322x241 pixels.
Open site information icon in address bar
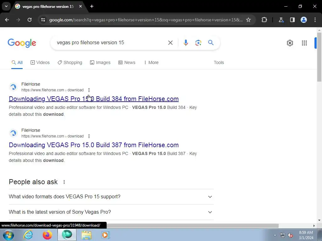43,20
